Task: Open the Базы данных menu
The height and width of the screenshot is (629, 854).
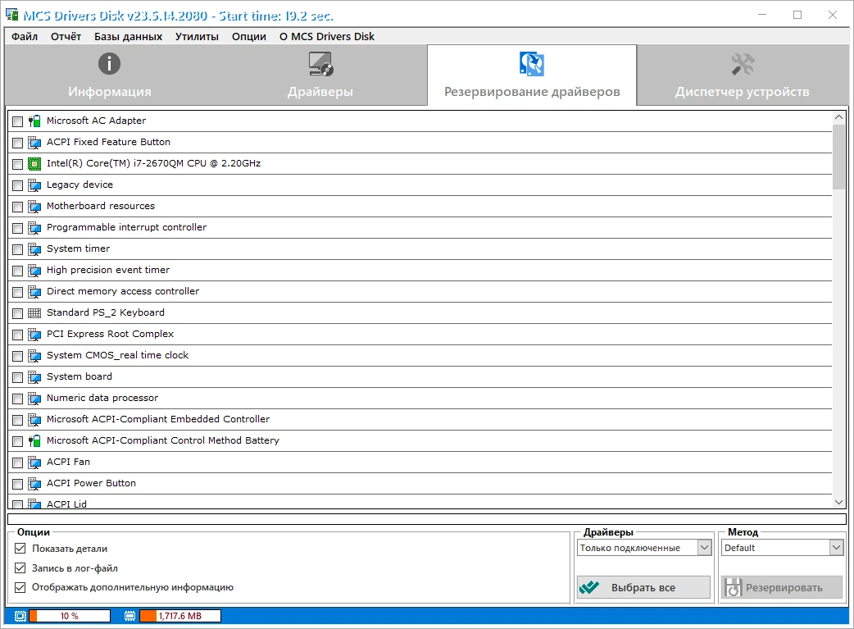Action: (128, 37)
